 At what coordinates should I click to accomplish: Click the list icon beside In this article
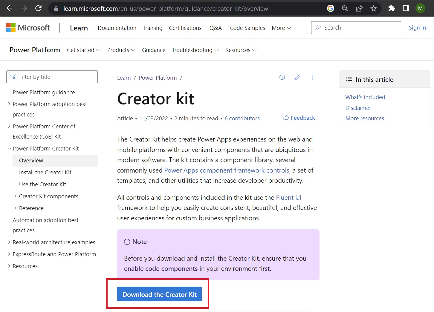[x=349, y=79]
